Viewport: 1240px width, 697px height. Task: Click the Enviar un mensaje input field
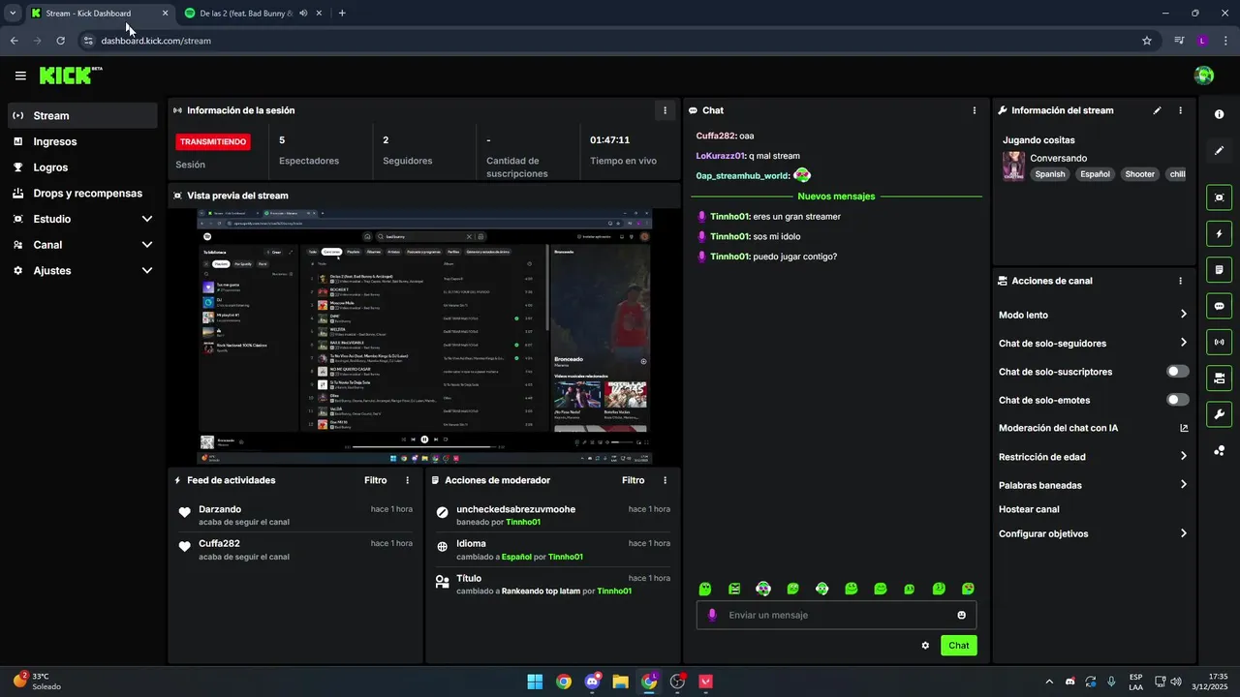(x=836, y=615)
